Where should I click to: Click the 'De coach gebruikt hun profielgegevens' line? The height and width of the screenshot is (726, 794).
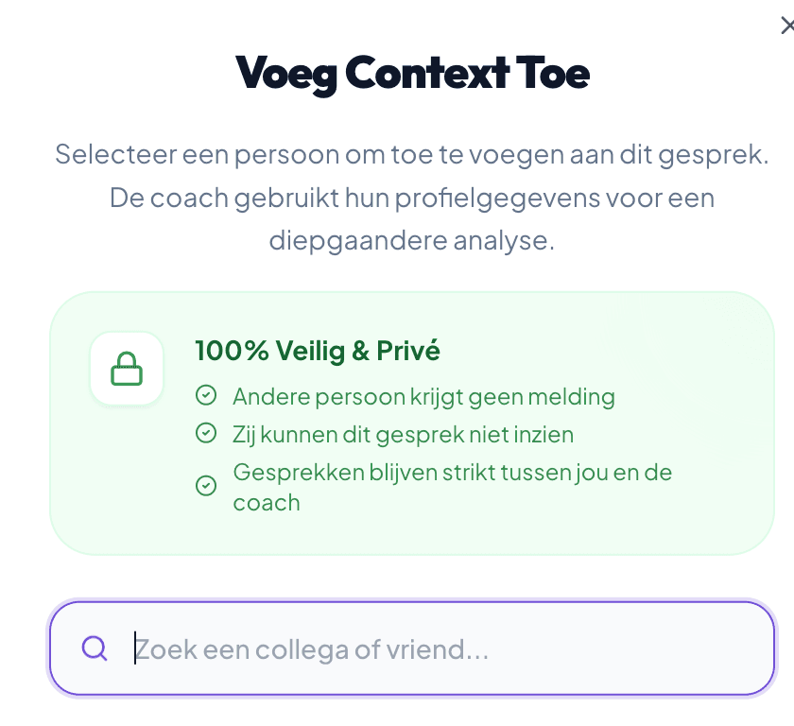tap(411, 198)
